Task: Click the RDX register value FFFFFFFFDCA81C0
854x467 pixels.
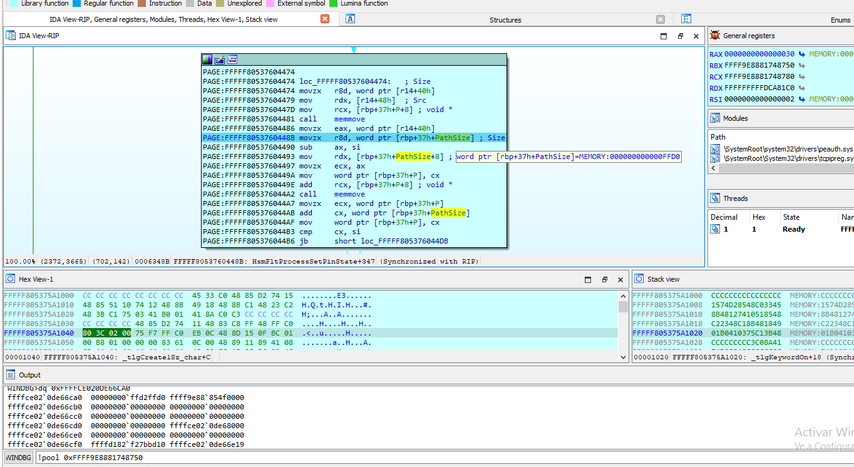Action: [x=759, y=88]
